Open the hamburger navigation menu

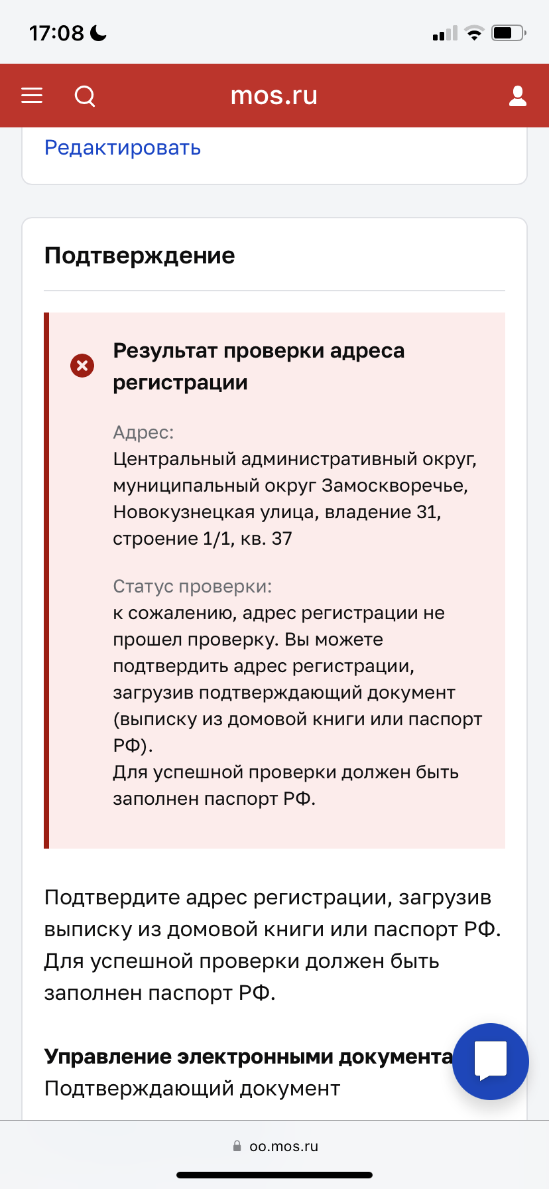tap(32, 96)
